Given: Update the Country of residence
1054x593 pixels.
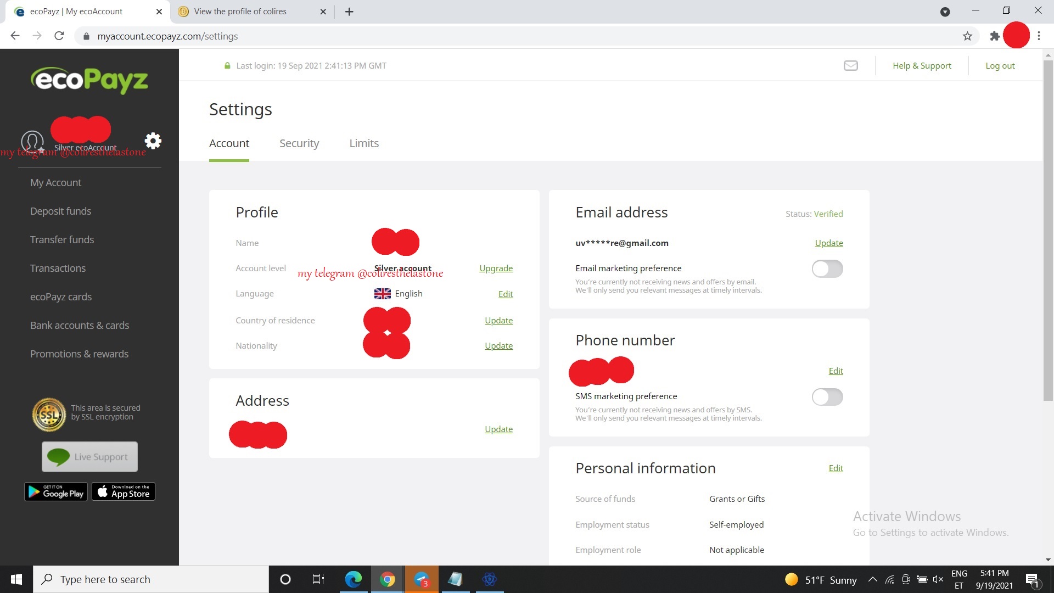Looking at the screenshot, I should [x=498, y=321].
